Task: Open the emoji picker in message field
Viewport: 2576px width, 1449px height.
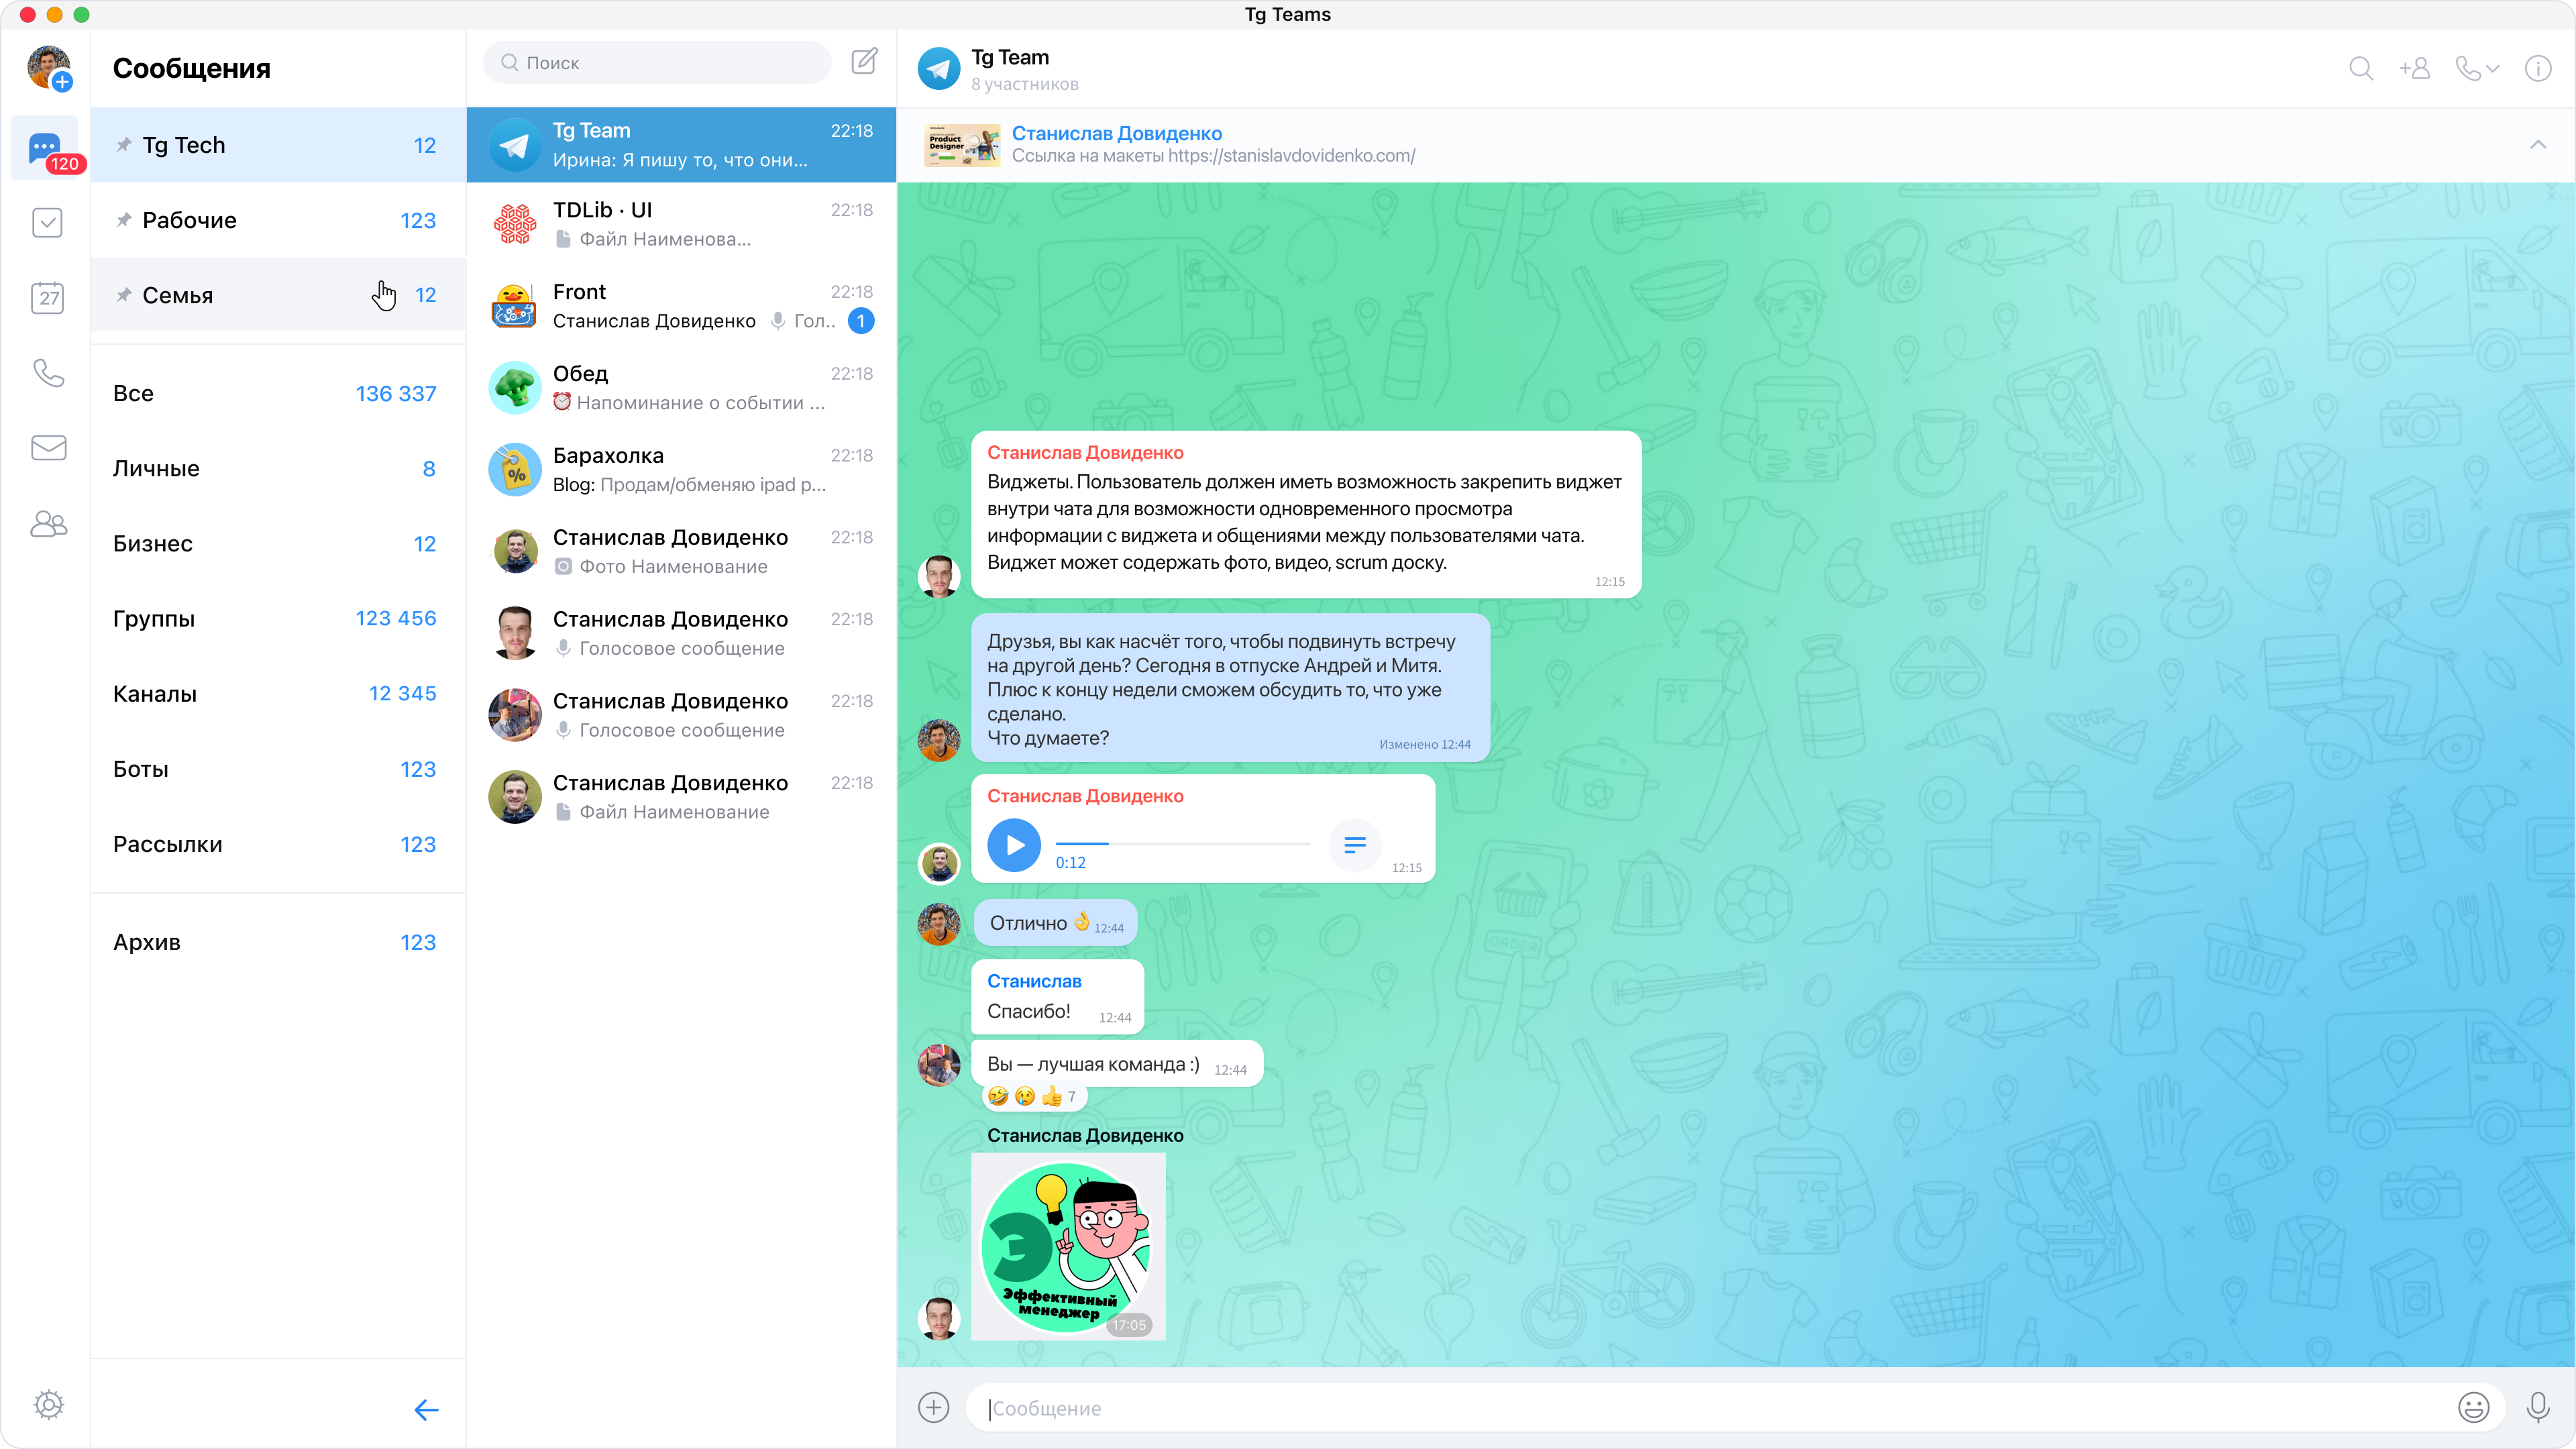Action: click(x=2474, y=1407)
